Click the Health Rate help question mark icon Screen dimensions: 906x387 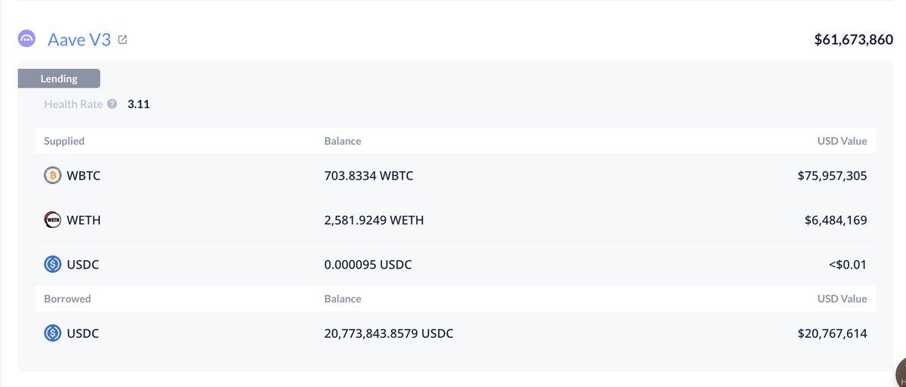point(112,104)
